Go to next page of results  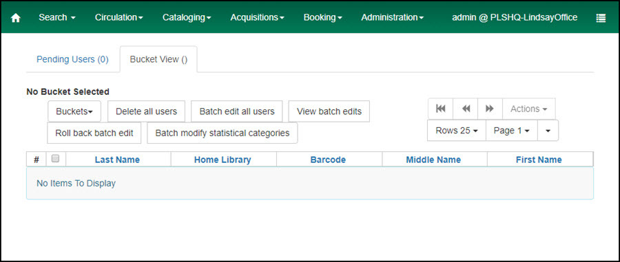pos(490,109)
